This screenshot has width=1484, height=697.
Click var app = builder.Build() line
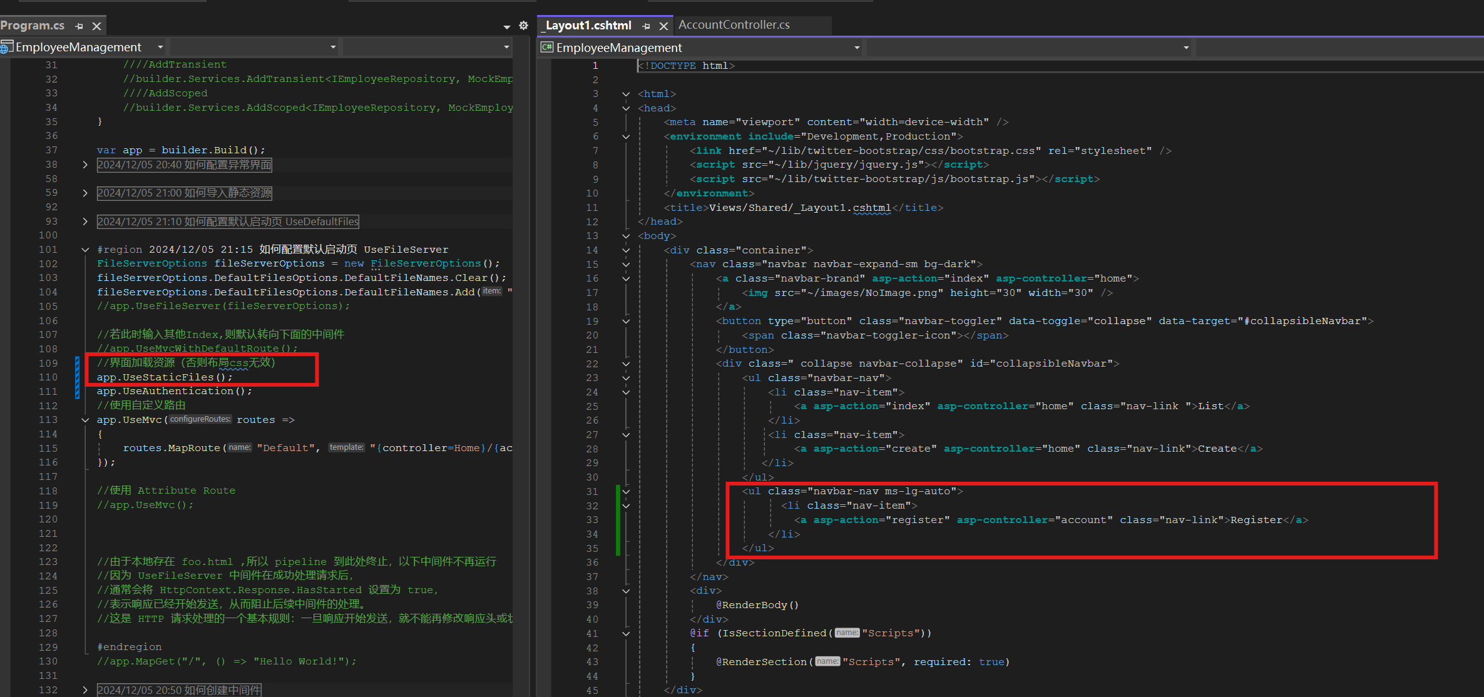[181, 150]
